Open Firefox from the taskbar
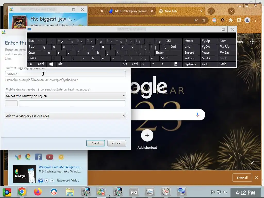264x198 pixels. [38, 192]
